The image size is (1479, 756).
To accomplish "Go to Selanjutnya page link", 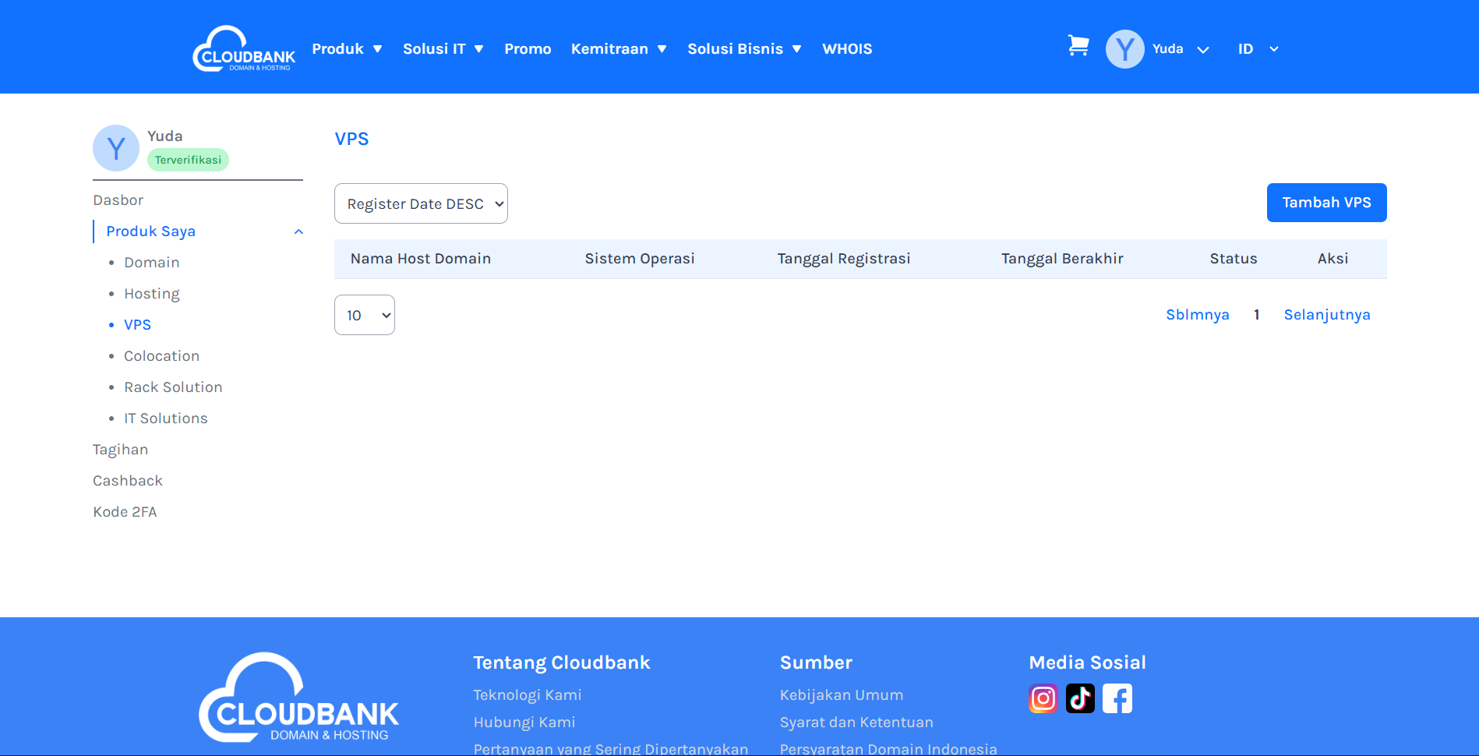I will point(1326,315).
